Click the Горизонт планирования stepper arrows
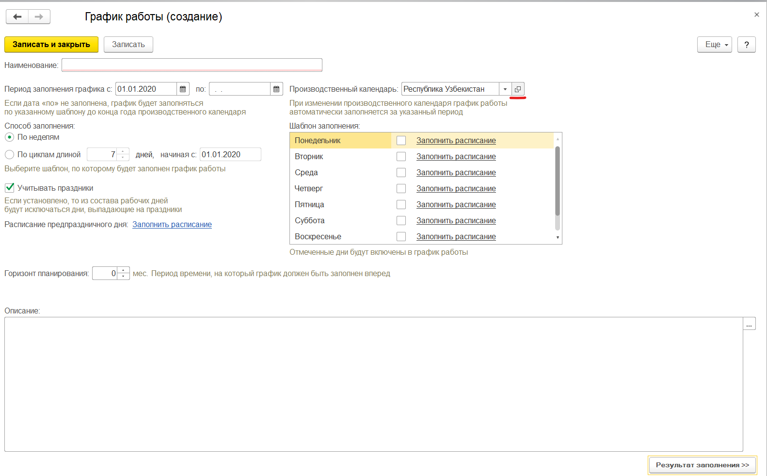Viewport: 767px width, 476px height. click(123, 274)
